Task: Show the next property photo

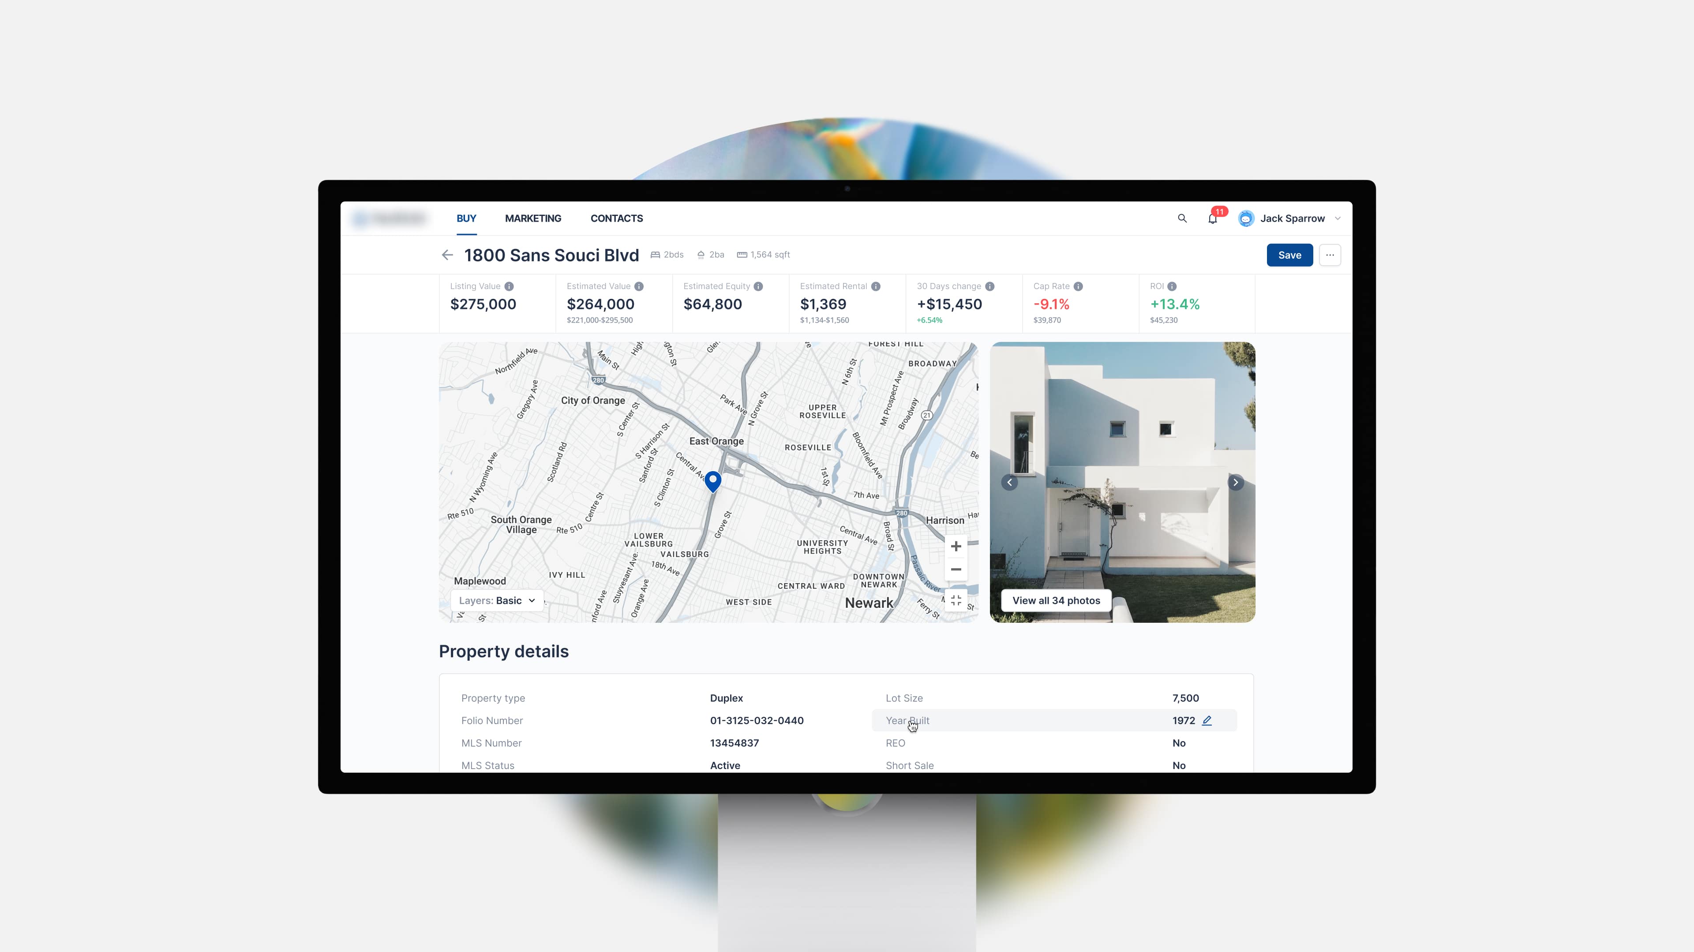Action: (1235, 482)
